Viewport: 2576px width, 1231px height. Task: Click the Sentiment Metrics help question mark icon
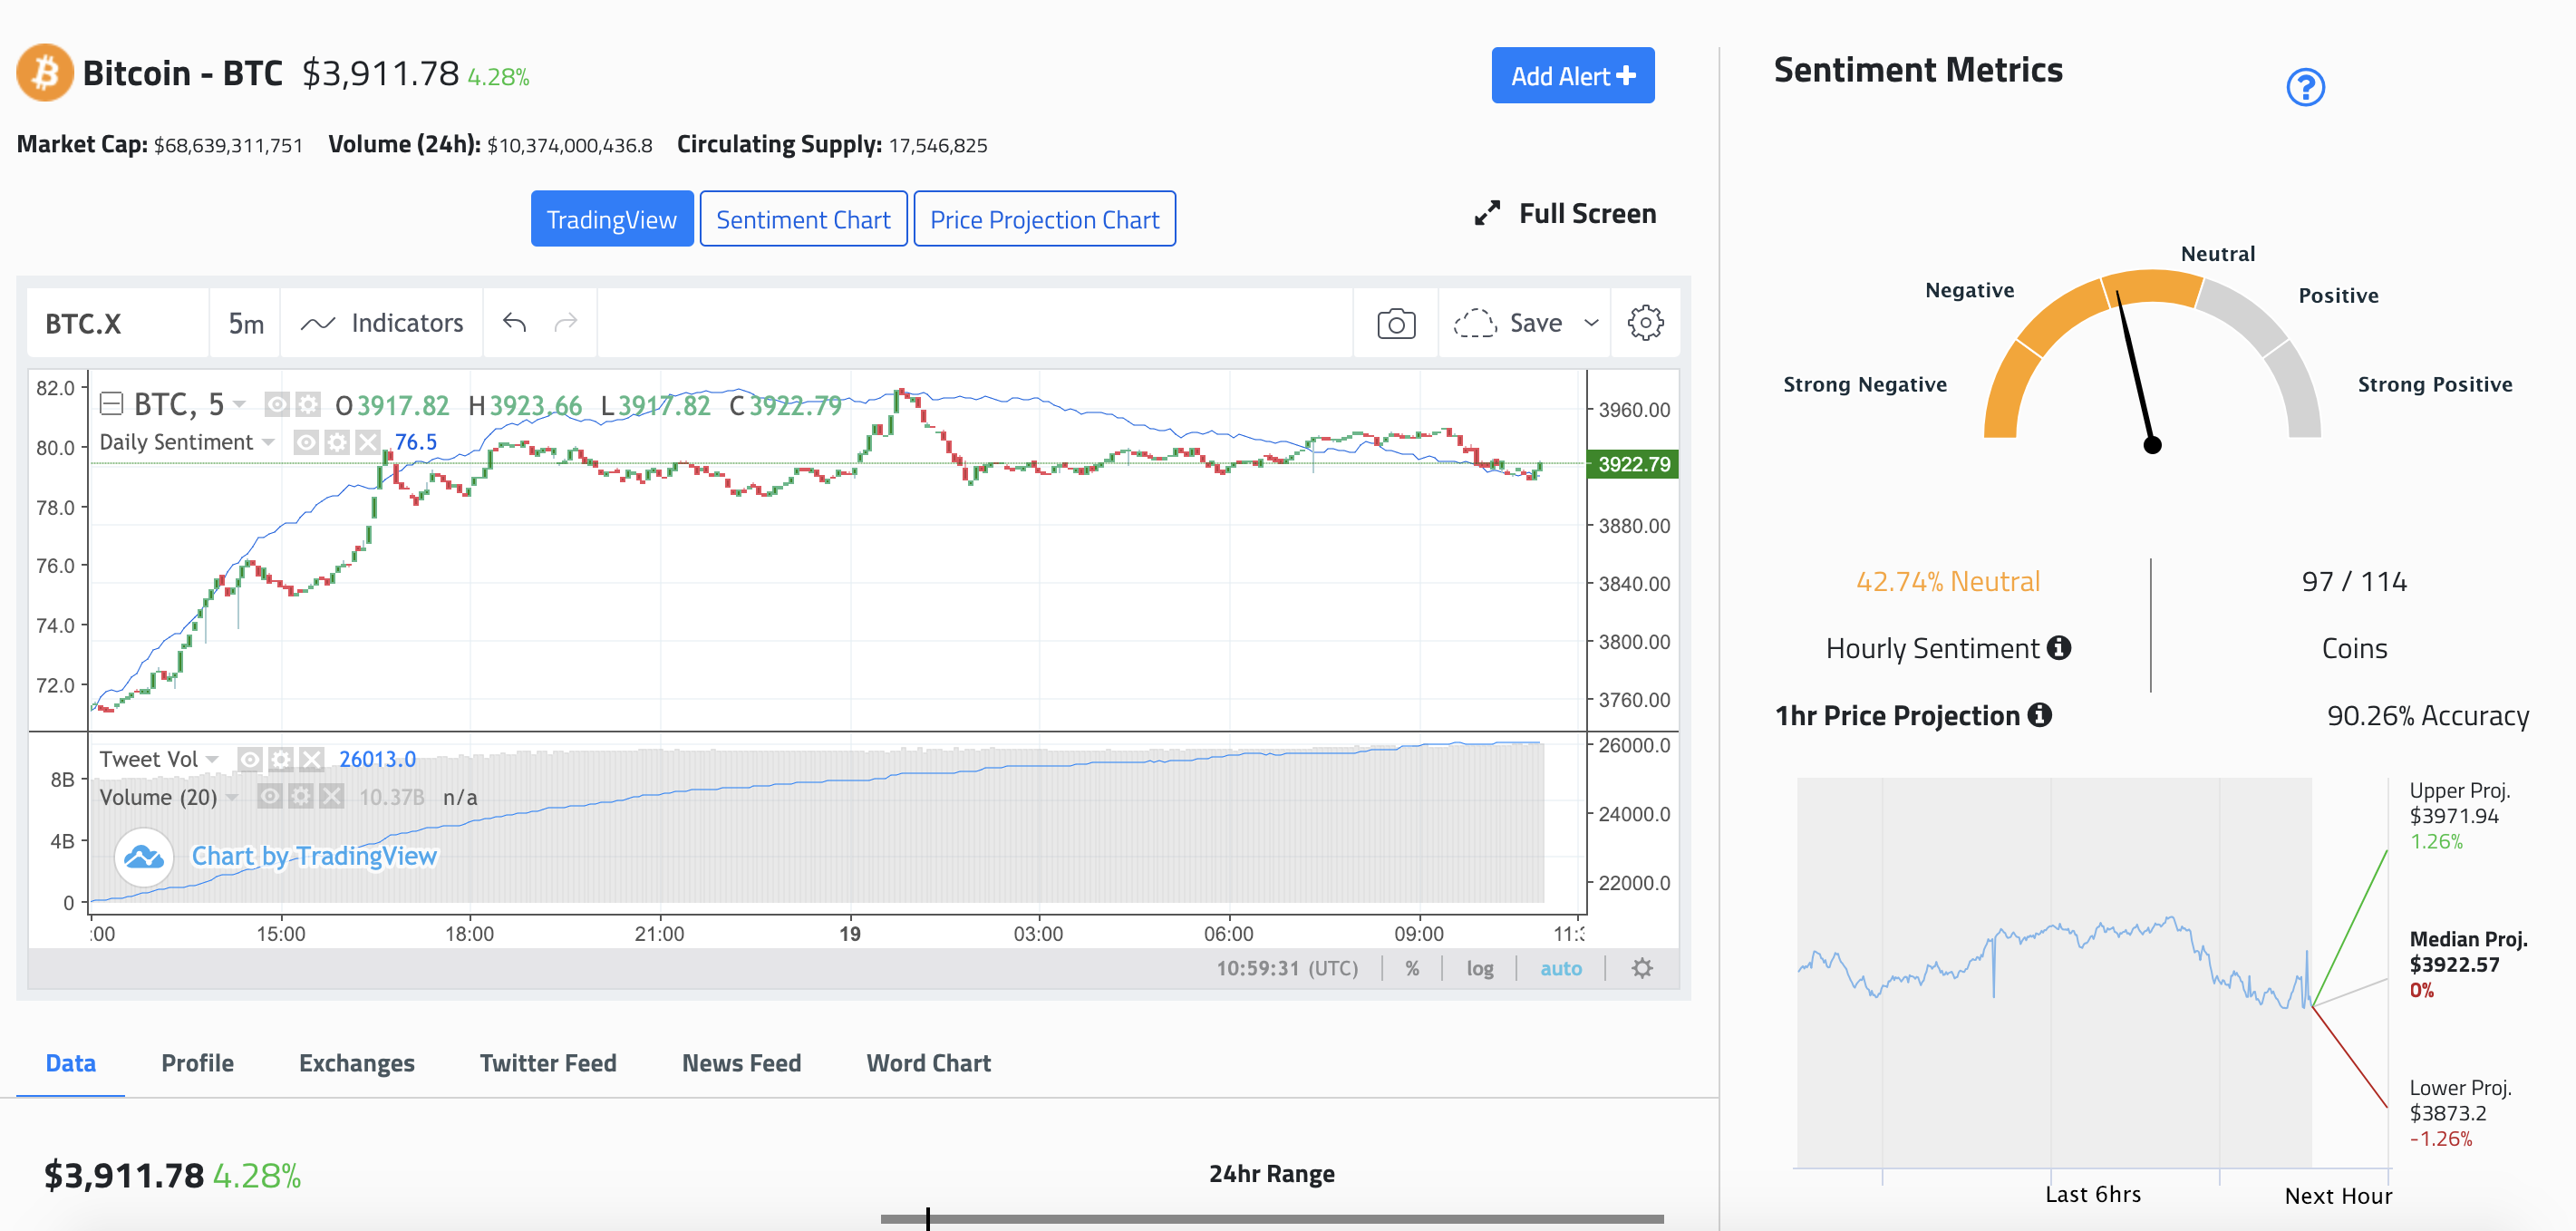[2306, 88]
